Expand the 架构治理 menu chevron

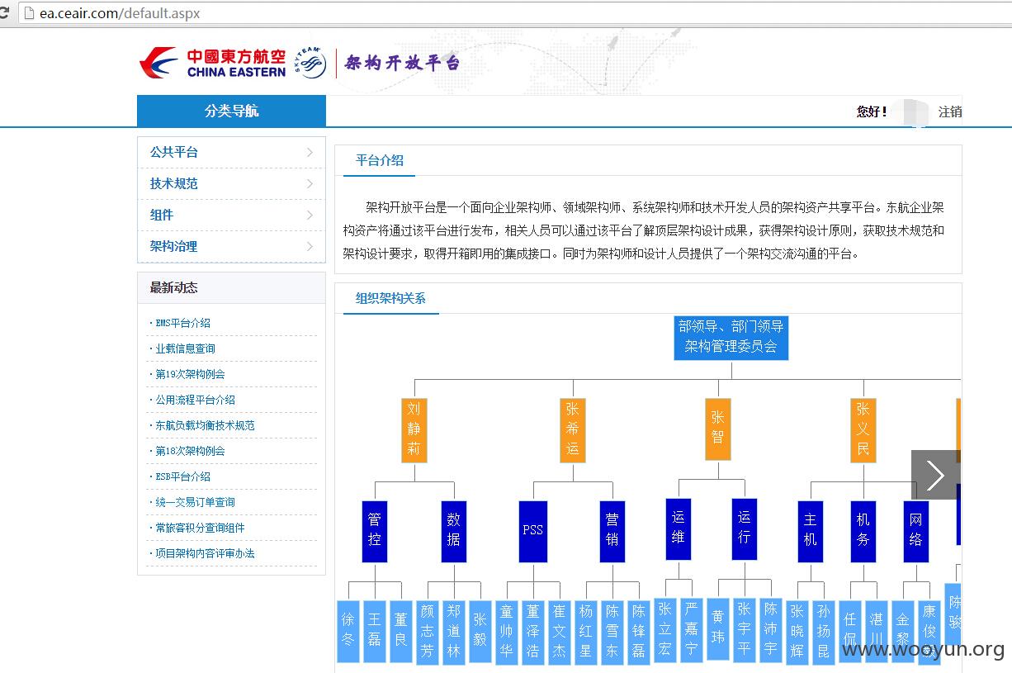click(x=310, y=246)
